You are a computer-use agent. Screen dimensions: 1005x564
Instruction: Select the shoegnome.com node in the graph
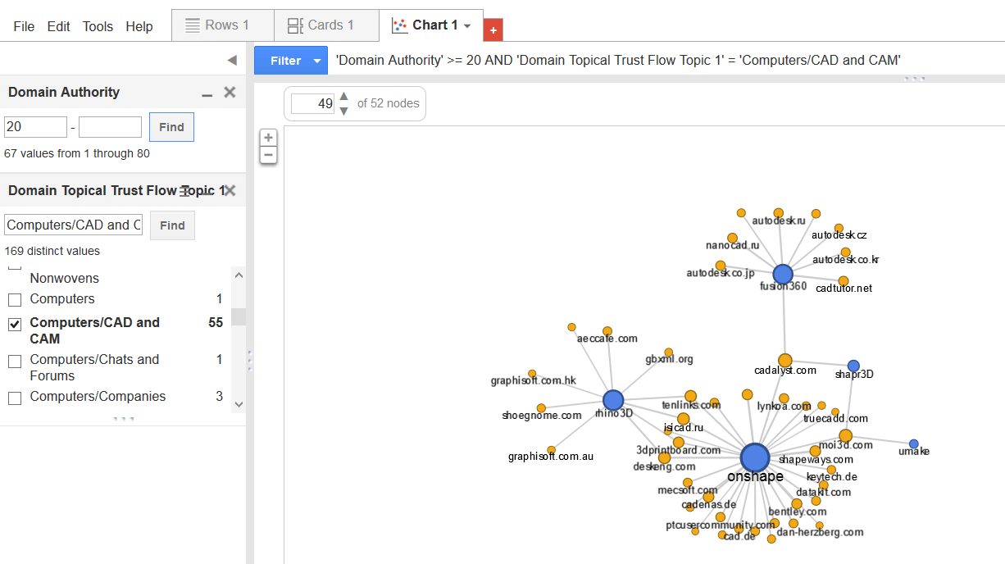click(x=541, y=408)
